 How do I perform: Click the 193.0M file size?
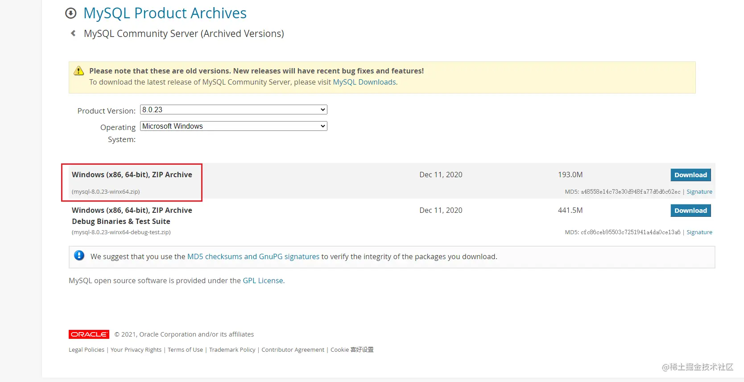point(570,175)
